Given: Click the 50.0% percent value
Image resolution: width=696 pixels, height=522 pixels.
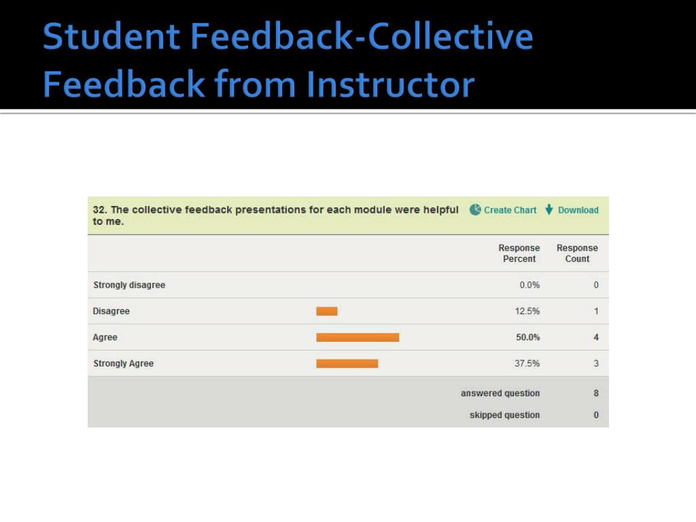Looking at the screenshot, I should coord(527,337).
